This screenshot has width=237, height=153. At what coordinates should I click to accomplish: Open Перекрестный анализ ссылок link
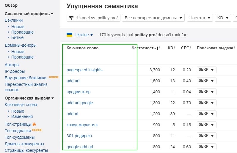26,87
